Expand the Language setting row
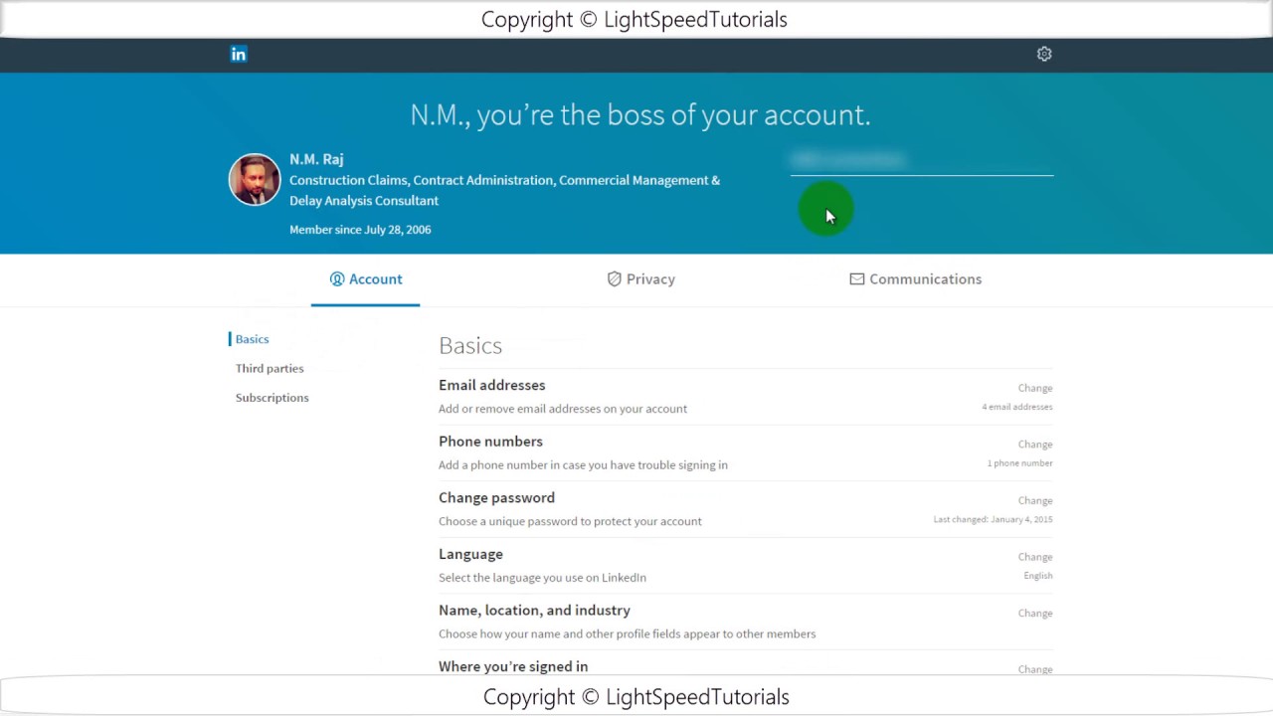 tap(746, 566)
